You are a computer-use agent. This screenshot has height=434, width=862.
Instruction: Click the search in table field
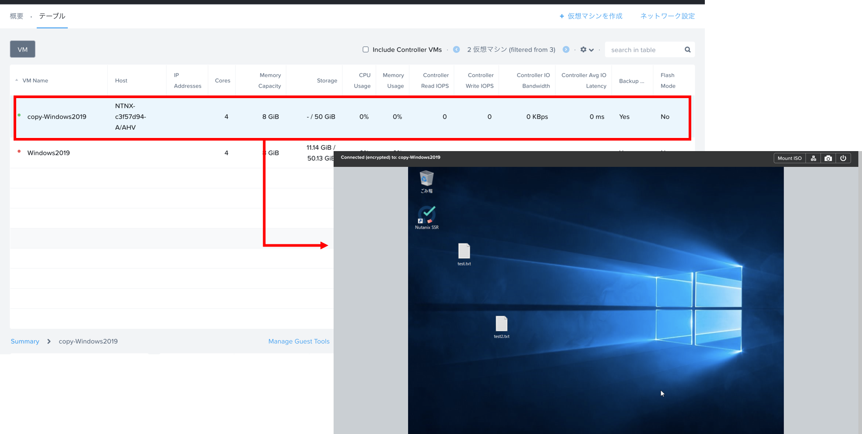point(644,50)
